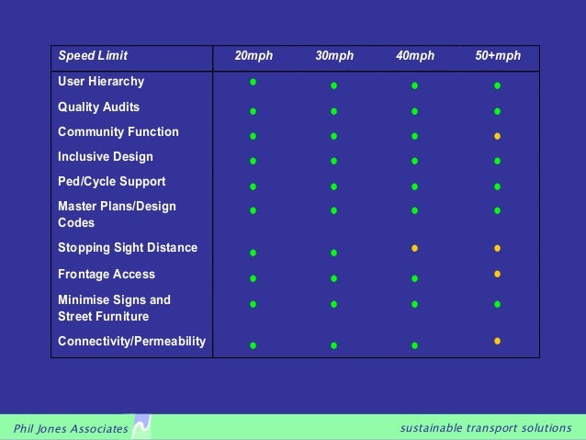Click green dot for Stopping Sight Distance at 30mph

[334, 254]
